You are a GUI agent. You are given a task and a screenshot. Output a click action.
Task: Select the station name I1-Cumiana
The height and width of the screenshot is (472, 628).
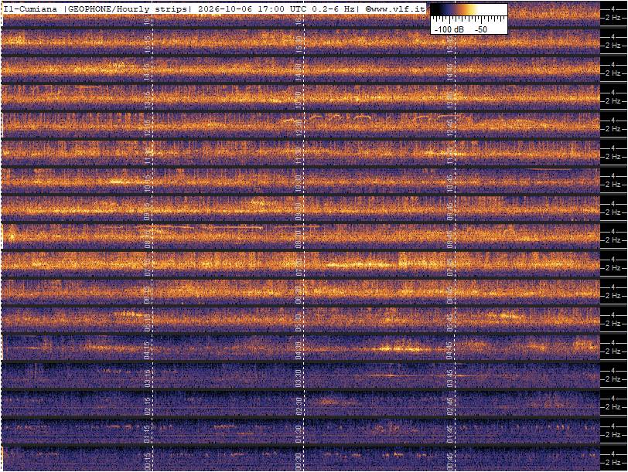point(30,8)
